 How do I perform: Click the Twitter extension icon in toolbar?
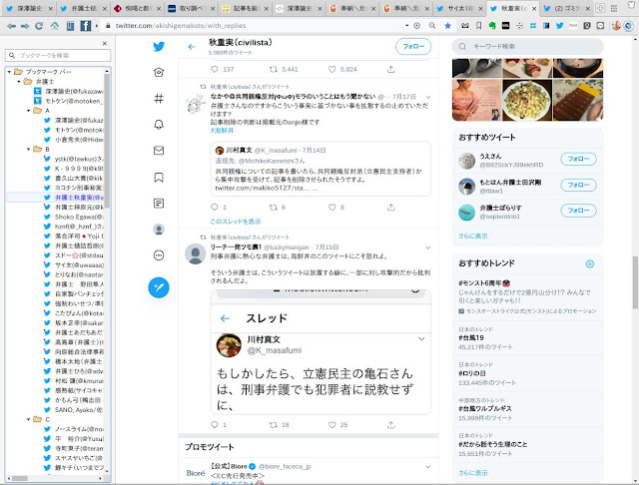pos(560,26)
